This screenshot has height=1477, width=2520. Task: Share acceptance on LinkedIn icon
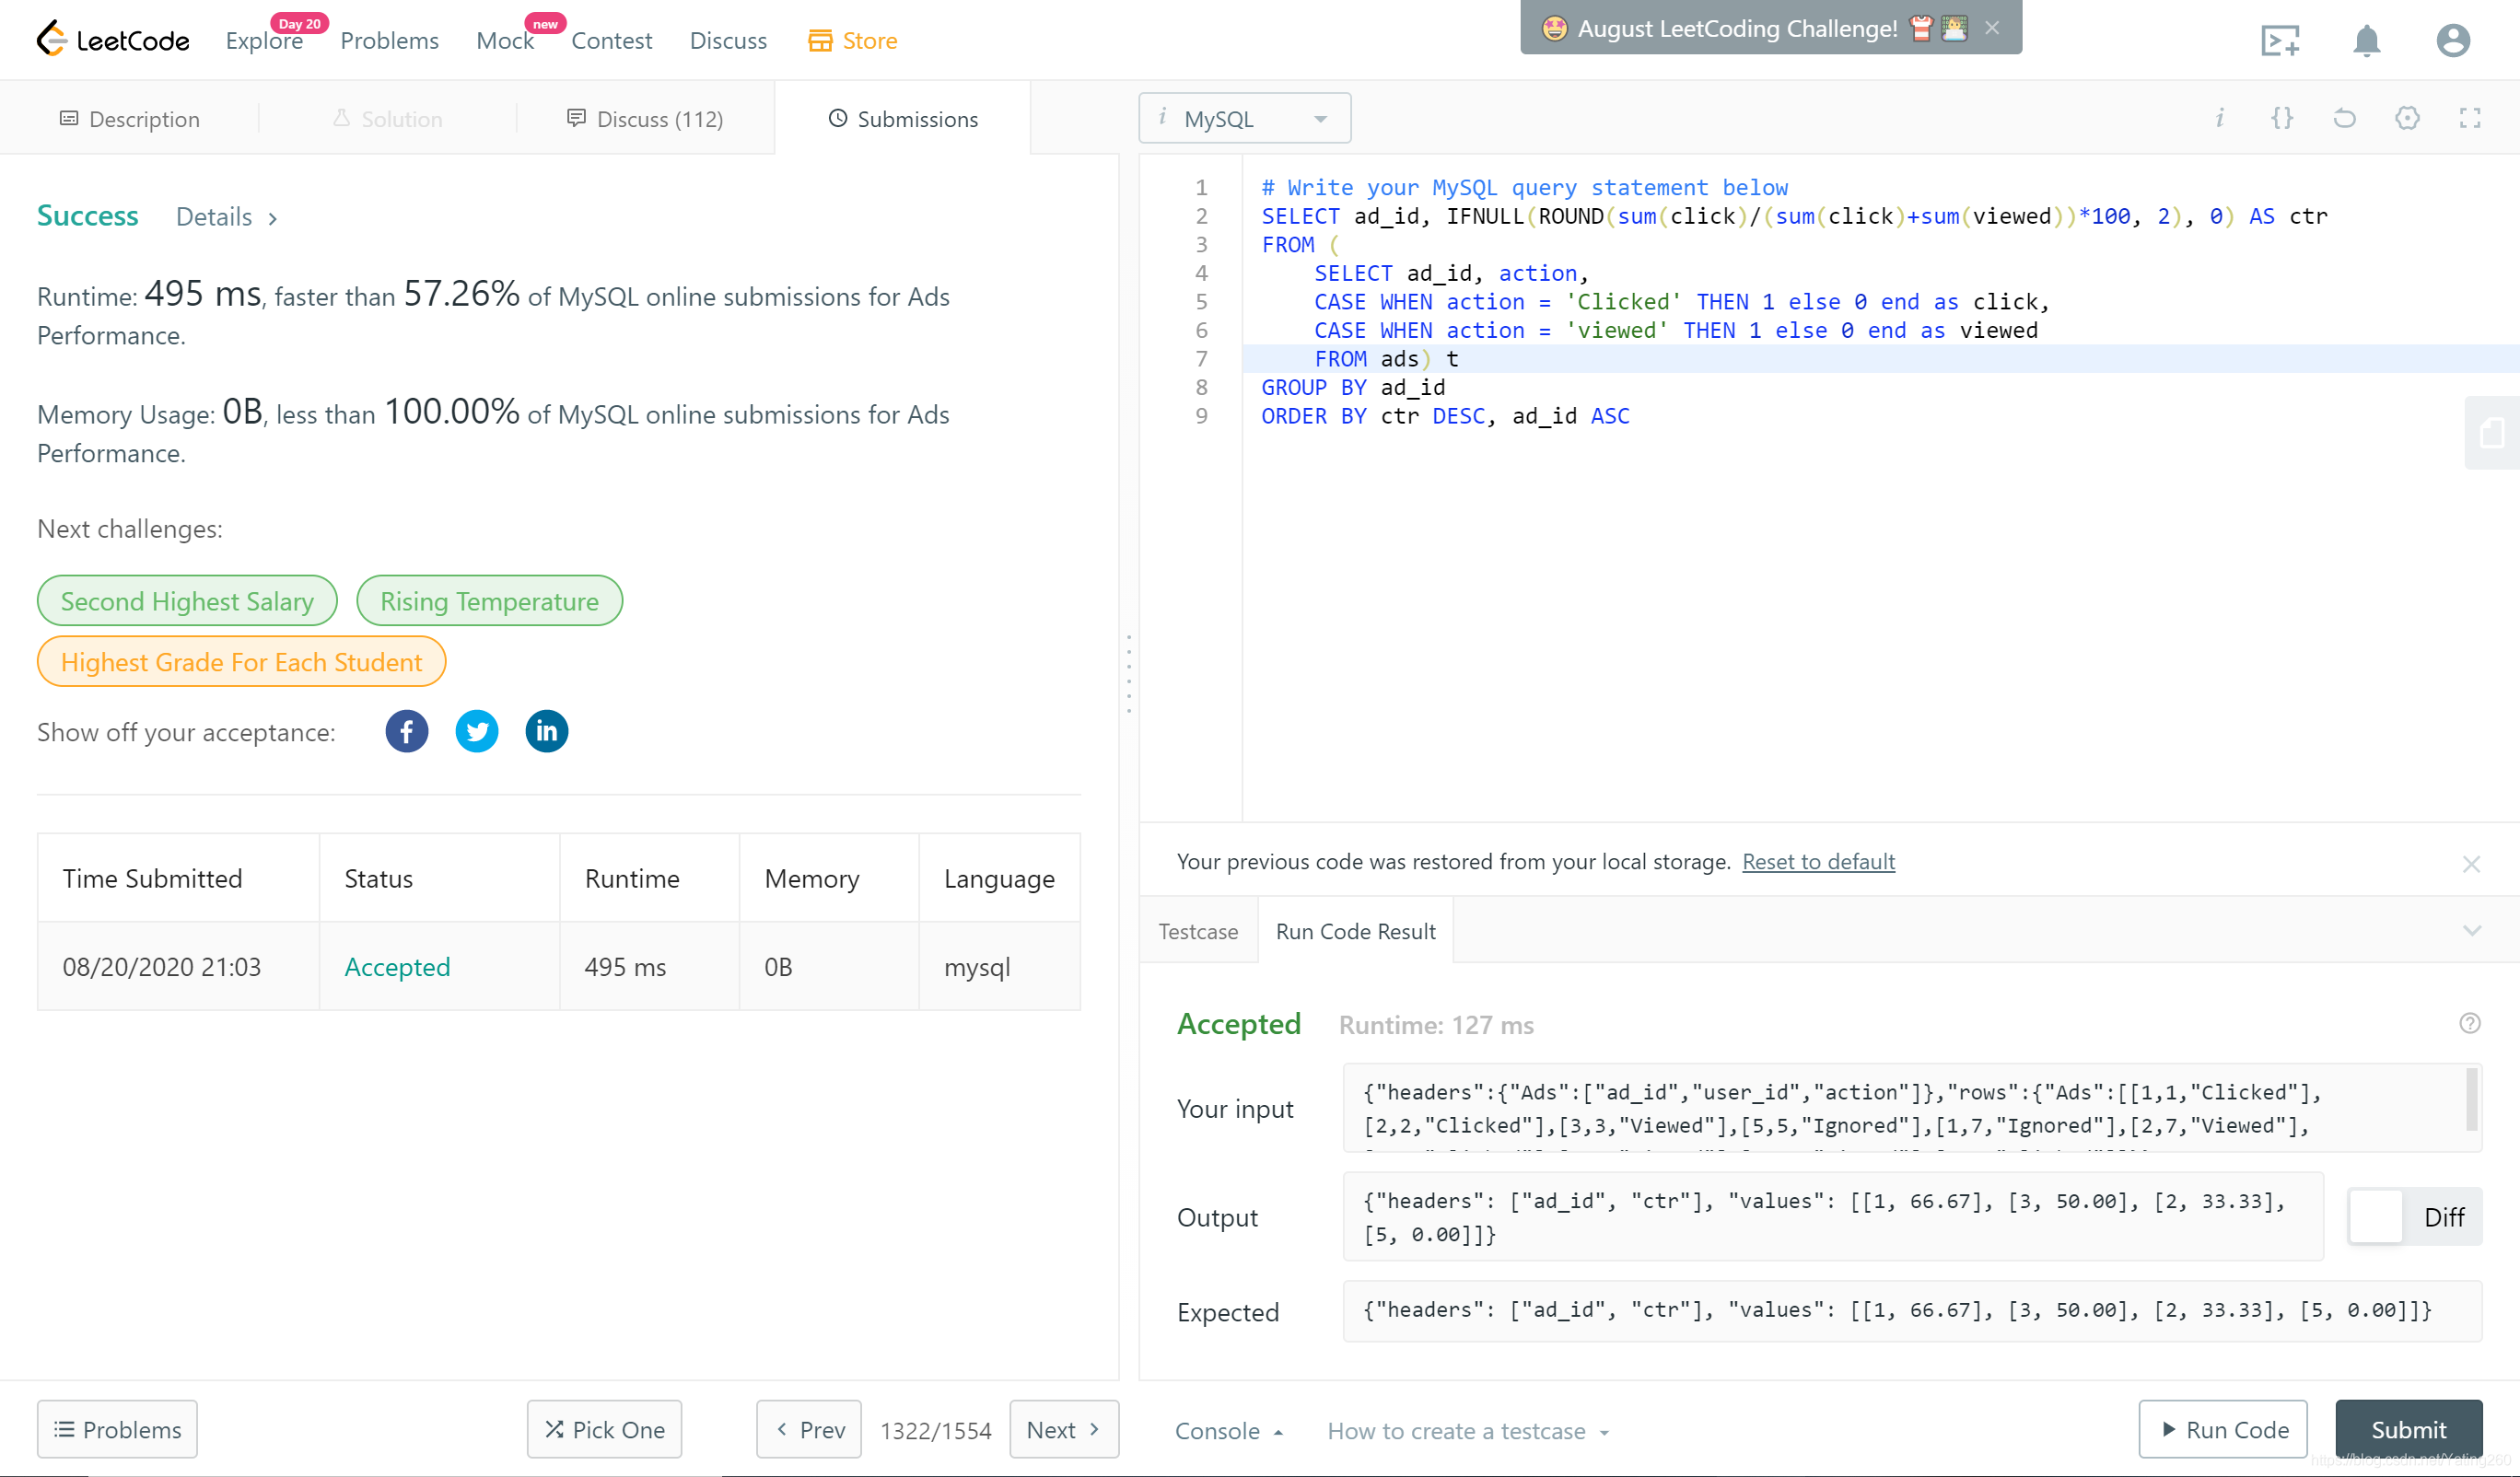click(546, 731)
